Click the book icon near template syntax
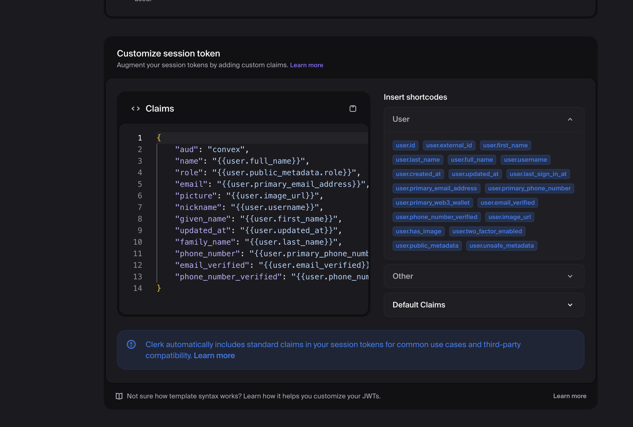The height and width of the screenshot is (427, 633). tap(119, 396)
